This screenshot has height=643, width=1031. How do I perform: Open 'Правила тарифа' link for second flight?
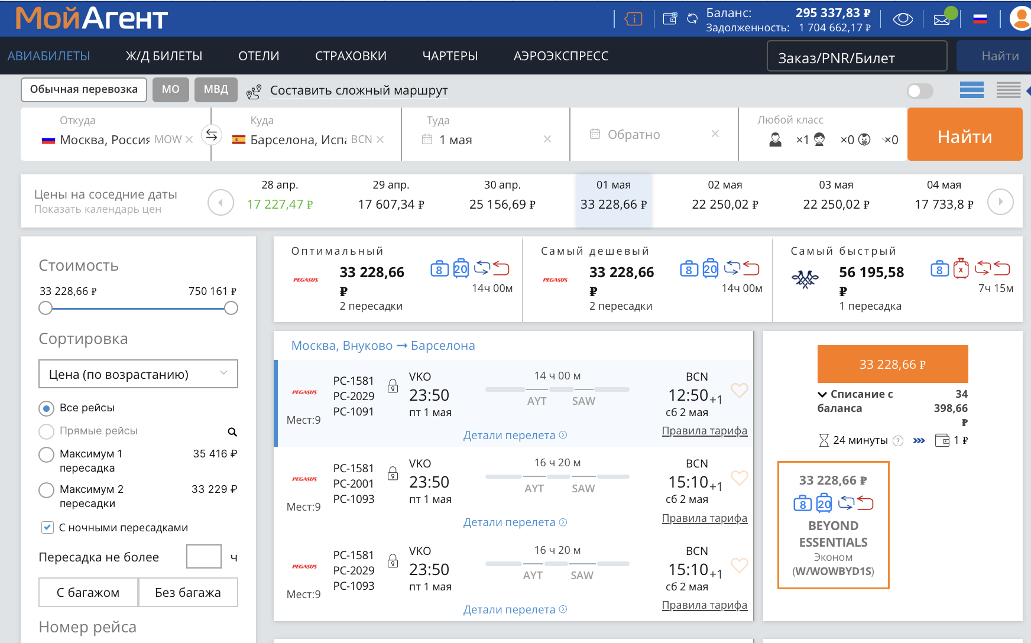[x=704, y=518]
